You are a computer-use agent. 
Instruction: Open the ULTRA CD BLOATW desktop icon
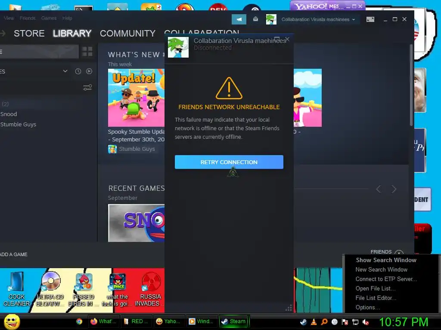(50, 289)
